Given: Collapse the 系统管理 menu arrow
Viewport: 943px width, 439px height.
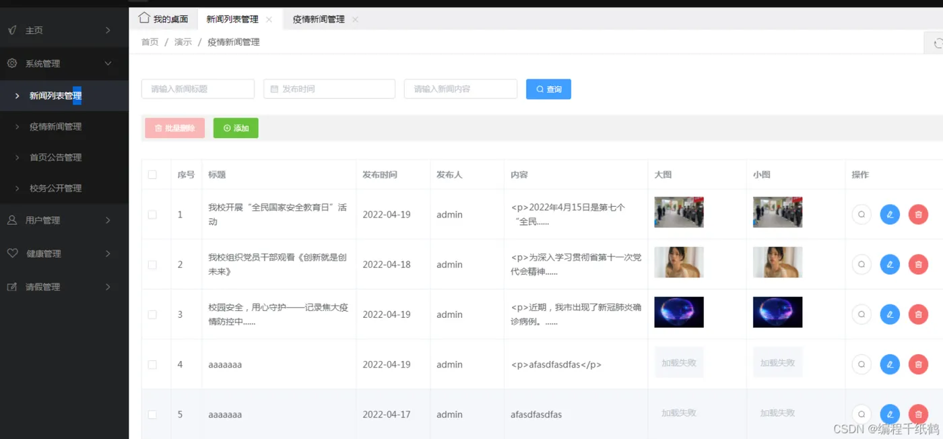Looking at the screenshot, I should click(x=108, y=63).
